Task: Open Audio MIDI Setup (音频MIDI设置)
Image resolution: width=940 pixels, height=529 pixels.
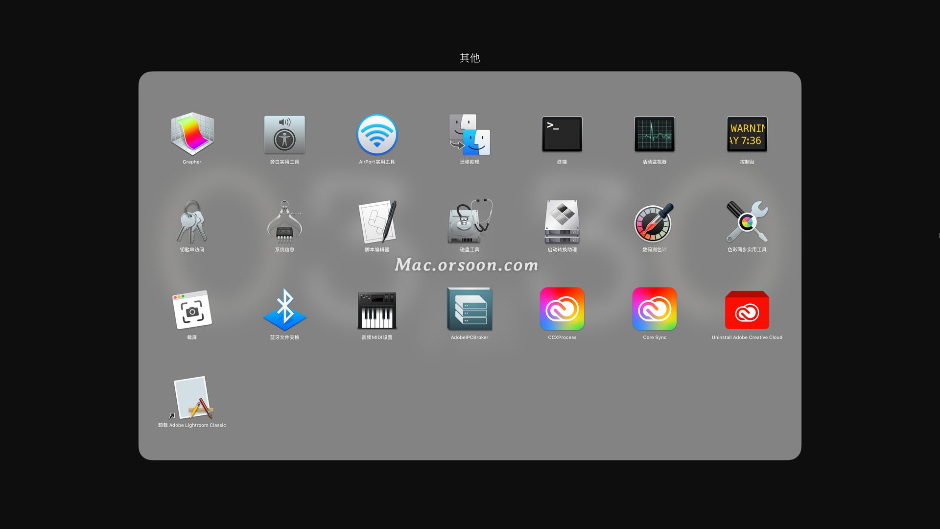Action: [377, 310]
